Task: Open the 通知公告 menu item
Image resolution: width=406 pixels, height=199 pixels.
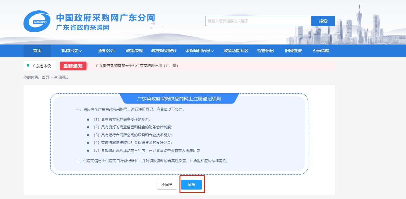Action: click(106, 51)
